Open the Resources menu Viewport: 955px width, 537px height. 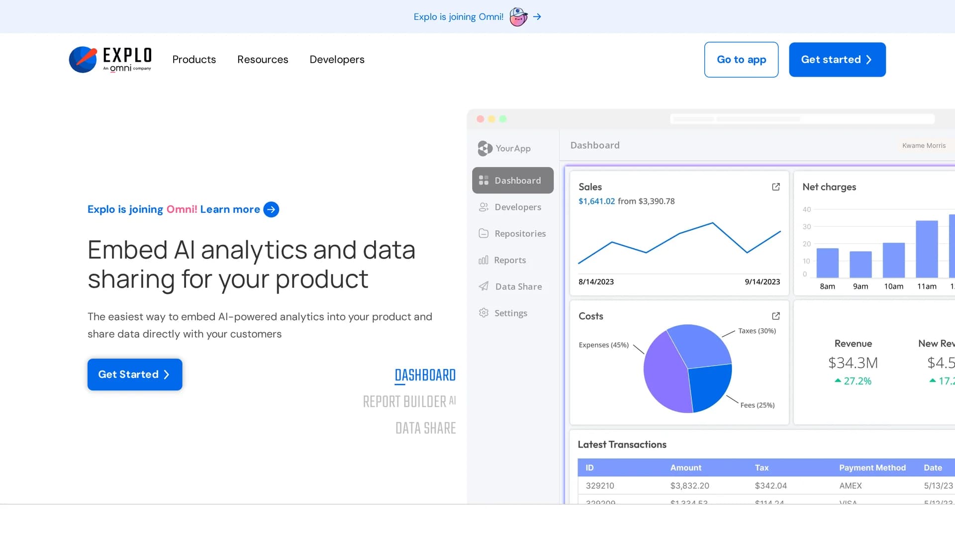coord(263,60)
